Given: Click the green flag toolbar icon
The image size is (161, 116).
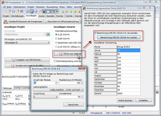Looking at the screenshot, I should click(x=57, y=11).
